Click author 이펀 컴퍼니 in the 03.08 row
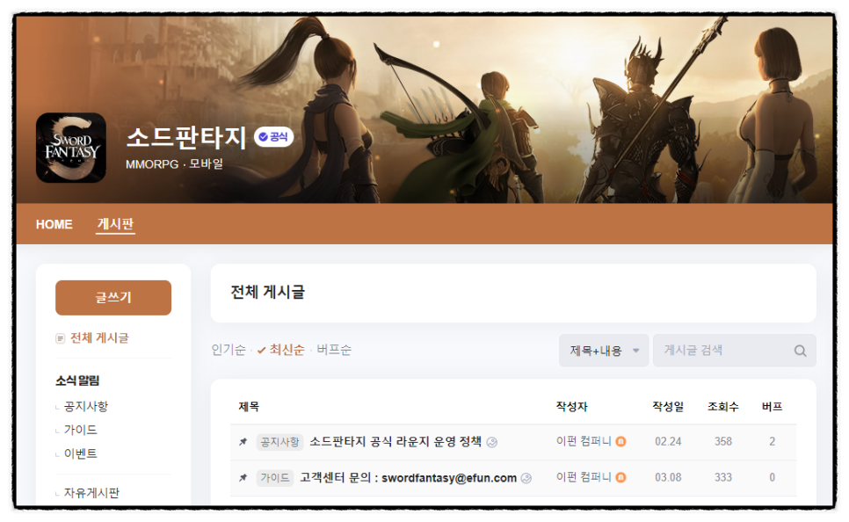Screen dimensions: 849x522 point(584,477)
